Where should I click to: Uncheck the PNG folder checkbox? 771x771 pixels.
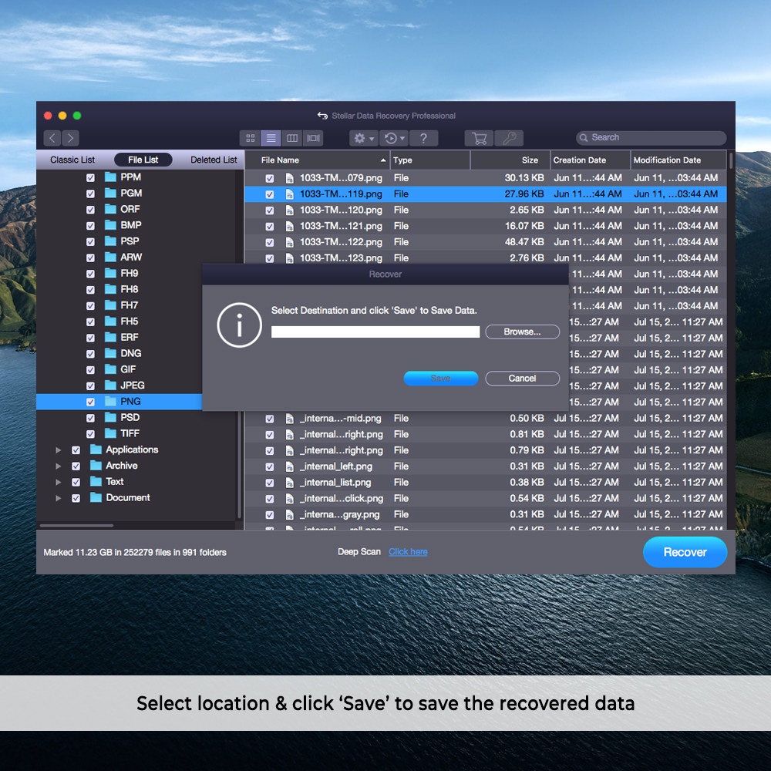(x=90, y=402)
